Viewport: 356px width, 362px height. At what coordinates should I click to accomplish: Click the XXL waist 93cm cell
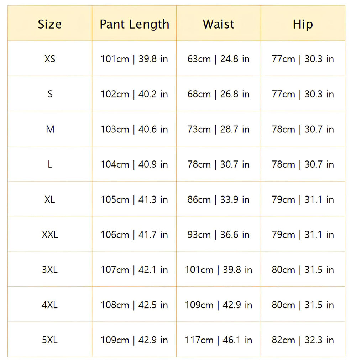[x=219, y=235]
